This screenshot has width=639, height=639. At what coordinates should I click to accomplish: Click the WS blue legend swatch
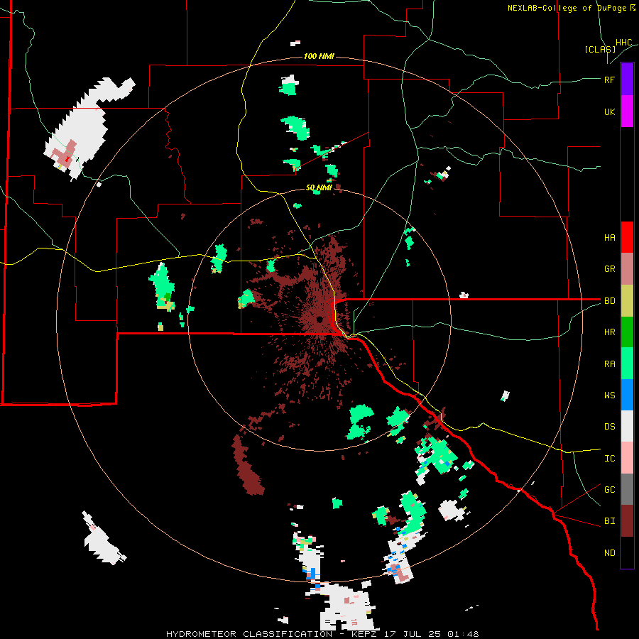627,395
